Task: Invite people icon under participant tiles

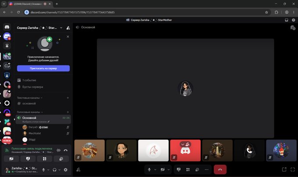Action: (78, 170)
